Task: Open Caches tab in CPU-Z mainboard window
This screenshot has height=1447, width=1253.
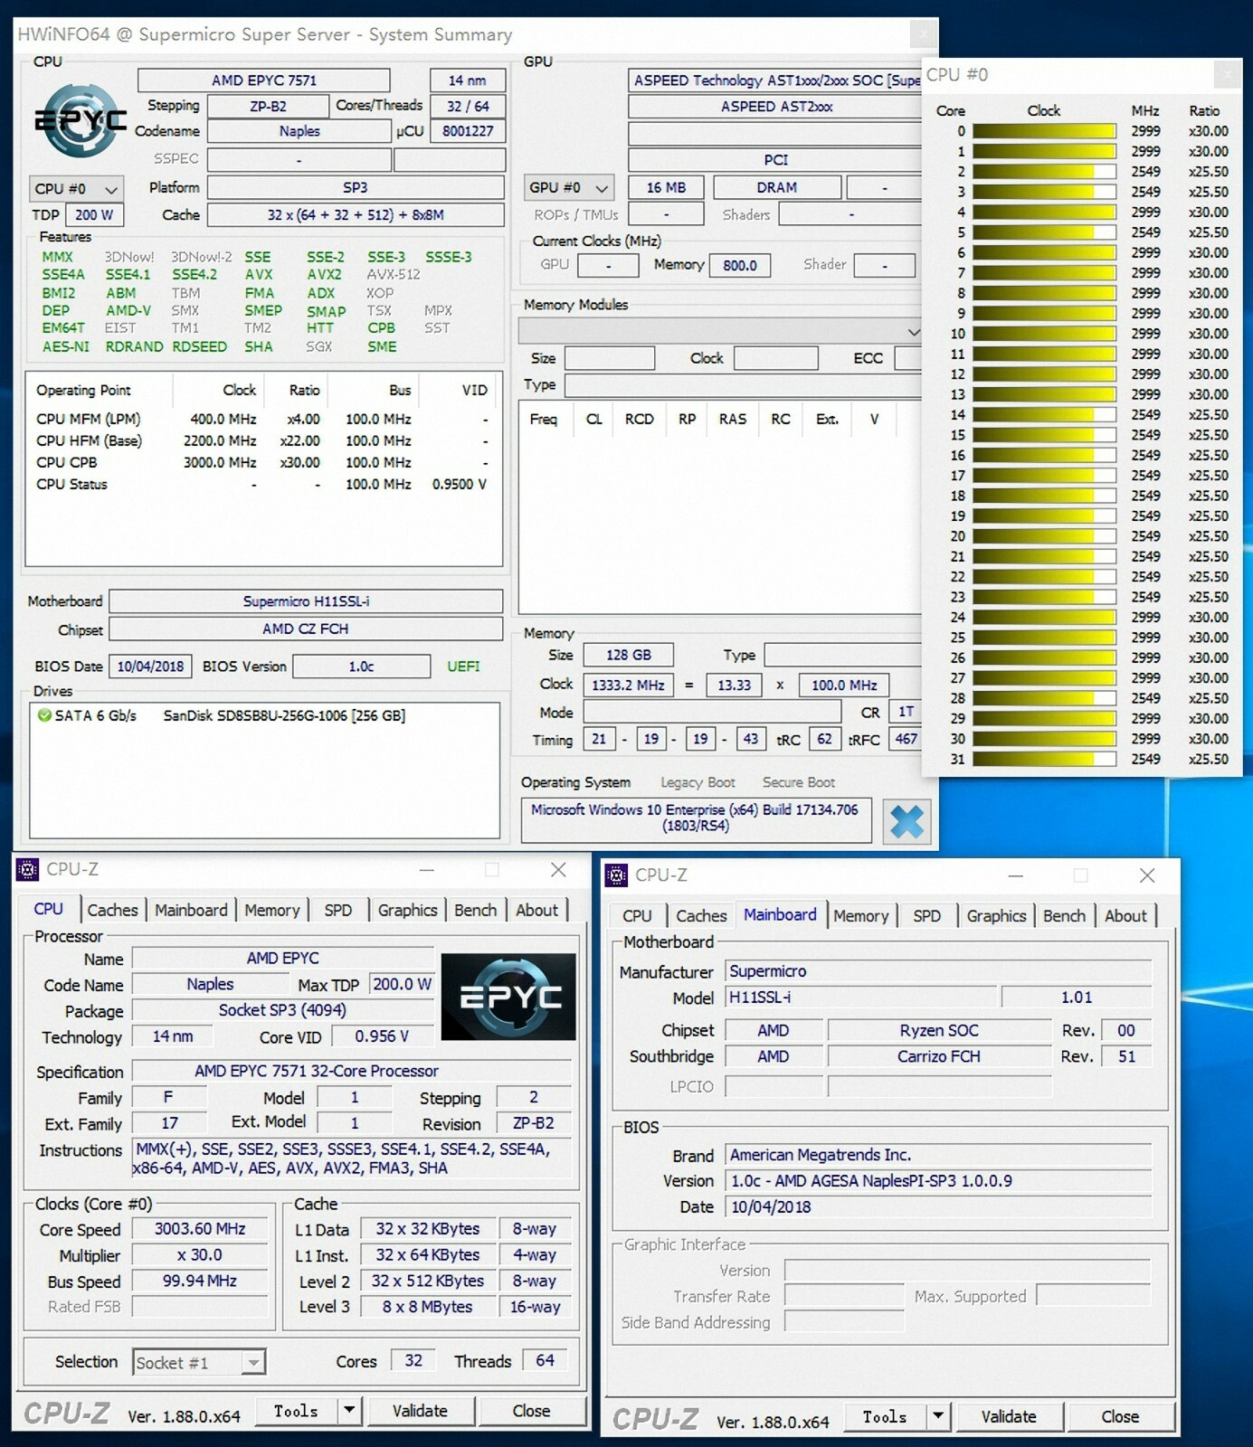Action: 701,915
